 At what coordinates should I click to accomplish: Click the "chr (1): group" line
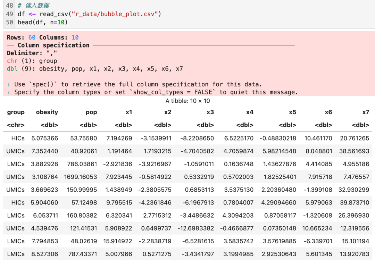pos(32,61)
